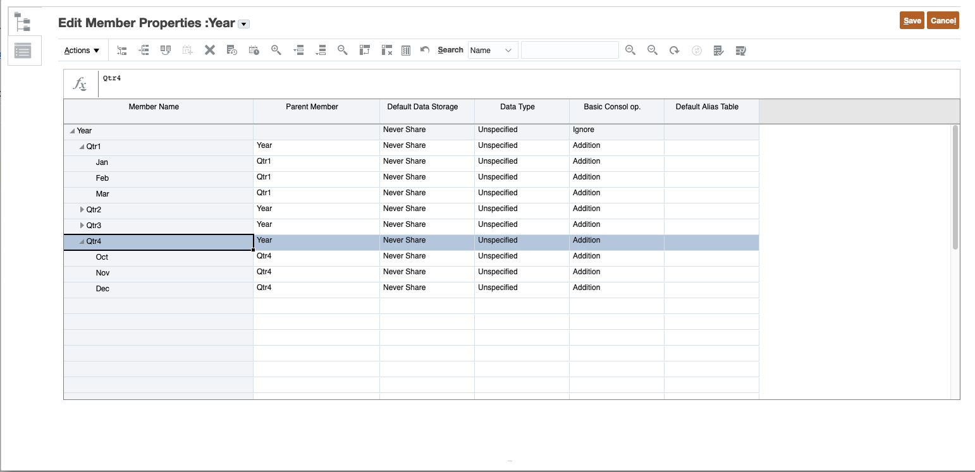Screen dimensions: 975x472
Task: Click the Unspecified data type cell for Dec
Action: (522, 289)
